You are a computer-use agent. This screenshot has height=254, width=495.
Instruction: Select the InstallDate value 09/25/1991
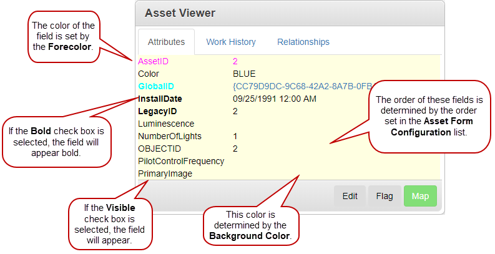[275, 99]
